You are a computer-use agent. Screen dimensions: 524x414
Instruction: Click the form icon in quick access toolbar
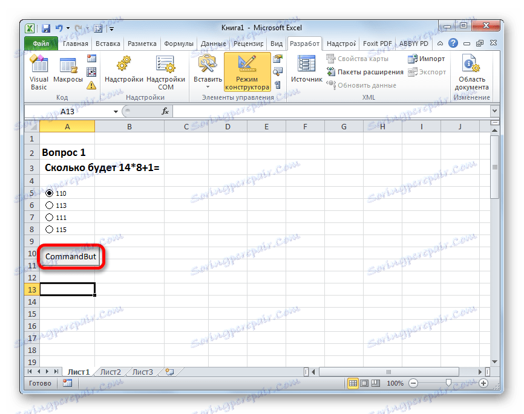98,28
